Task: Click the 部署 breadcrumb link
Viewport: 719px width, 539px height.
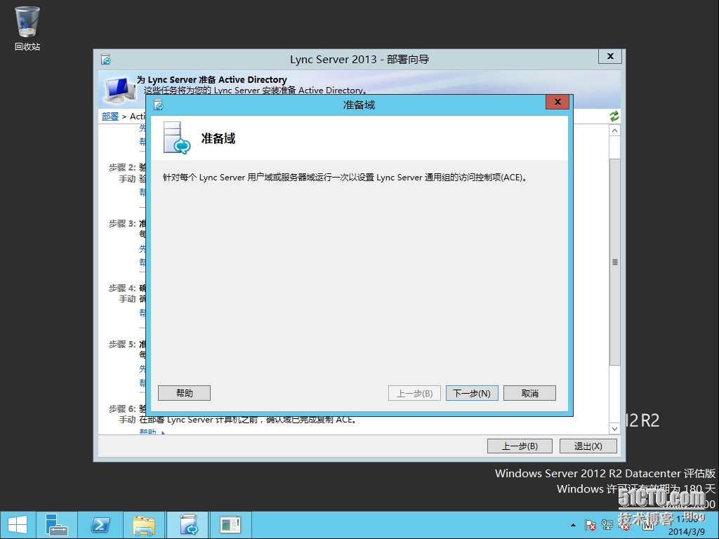Action: 110,117
